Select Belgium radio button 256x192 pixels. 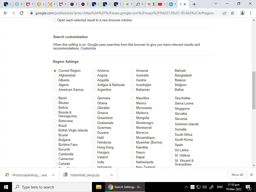pos(171,85)
